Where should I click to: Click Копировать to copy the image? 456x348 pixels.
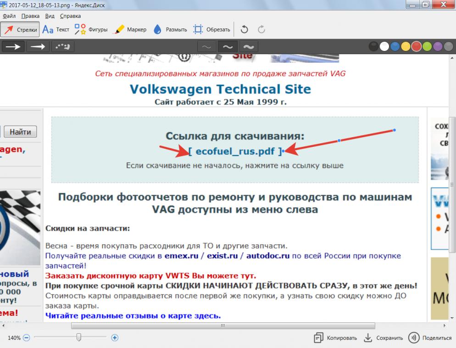[335, 338]
